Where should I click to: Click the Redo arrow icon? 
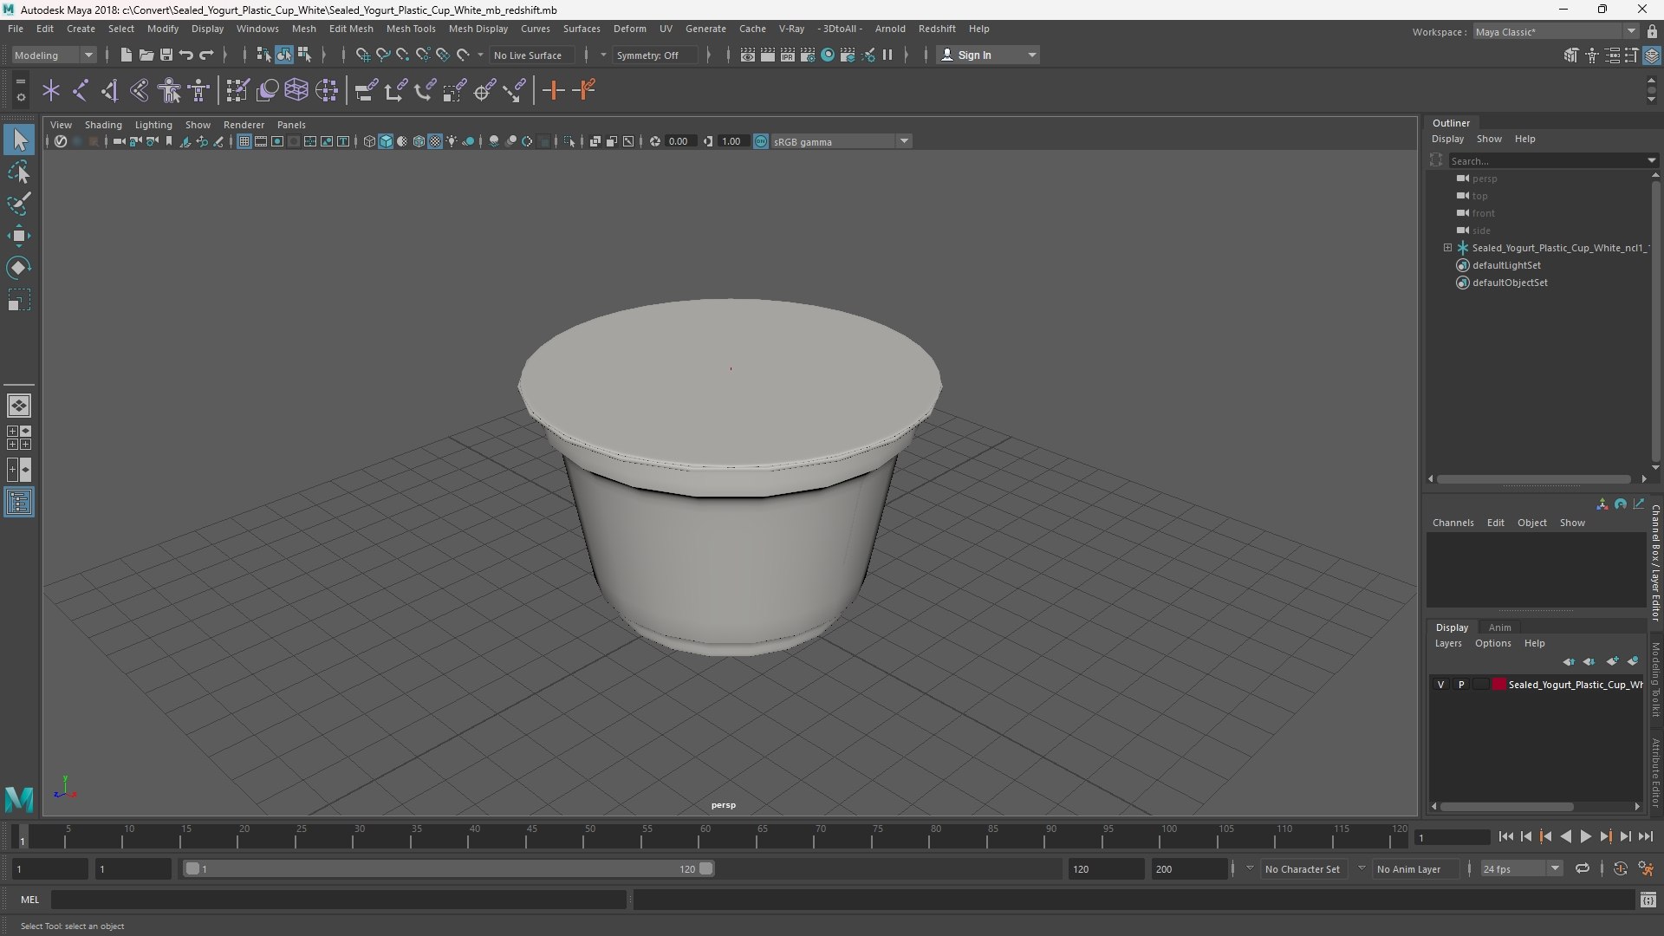pos(206,55)
